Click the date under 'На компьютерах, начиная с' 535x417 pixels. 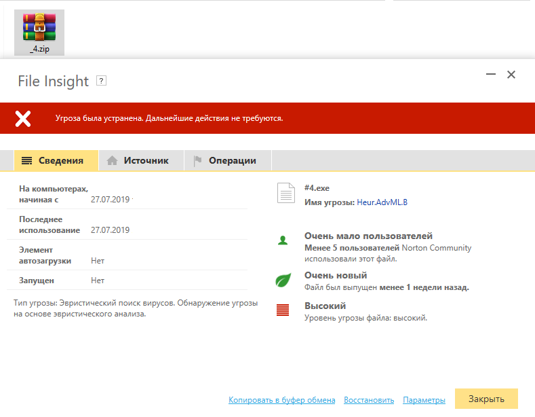point(111,200)
